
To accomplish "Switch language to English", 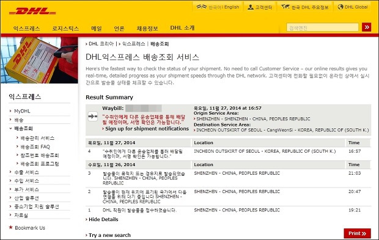I will pos(232,7).
